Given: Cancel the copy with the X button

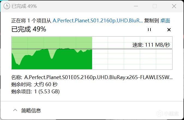Looking at the screenshot, I should point(169,29).
